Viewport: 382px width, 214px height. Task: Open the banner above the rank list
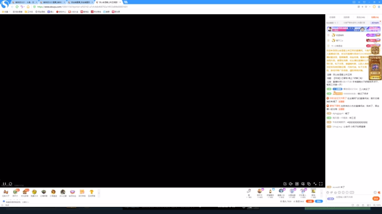pos(353,29)
